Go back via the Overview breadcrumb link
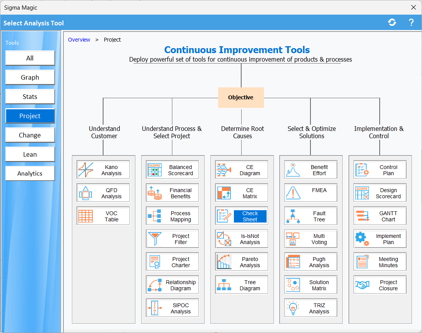Screen dimensions: 422x333 tap(79, 40)
